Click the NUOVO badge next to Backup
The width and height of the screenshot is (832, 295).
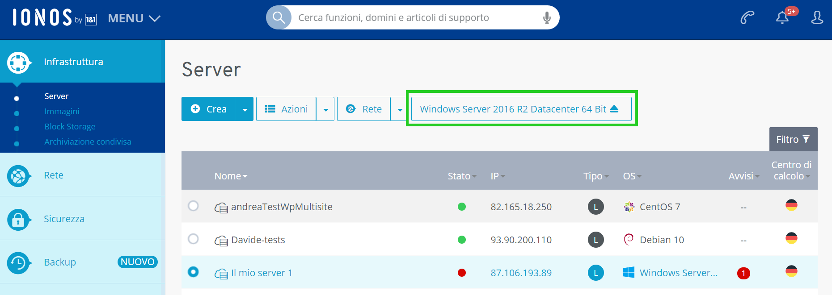(138, 262)
